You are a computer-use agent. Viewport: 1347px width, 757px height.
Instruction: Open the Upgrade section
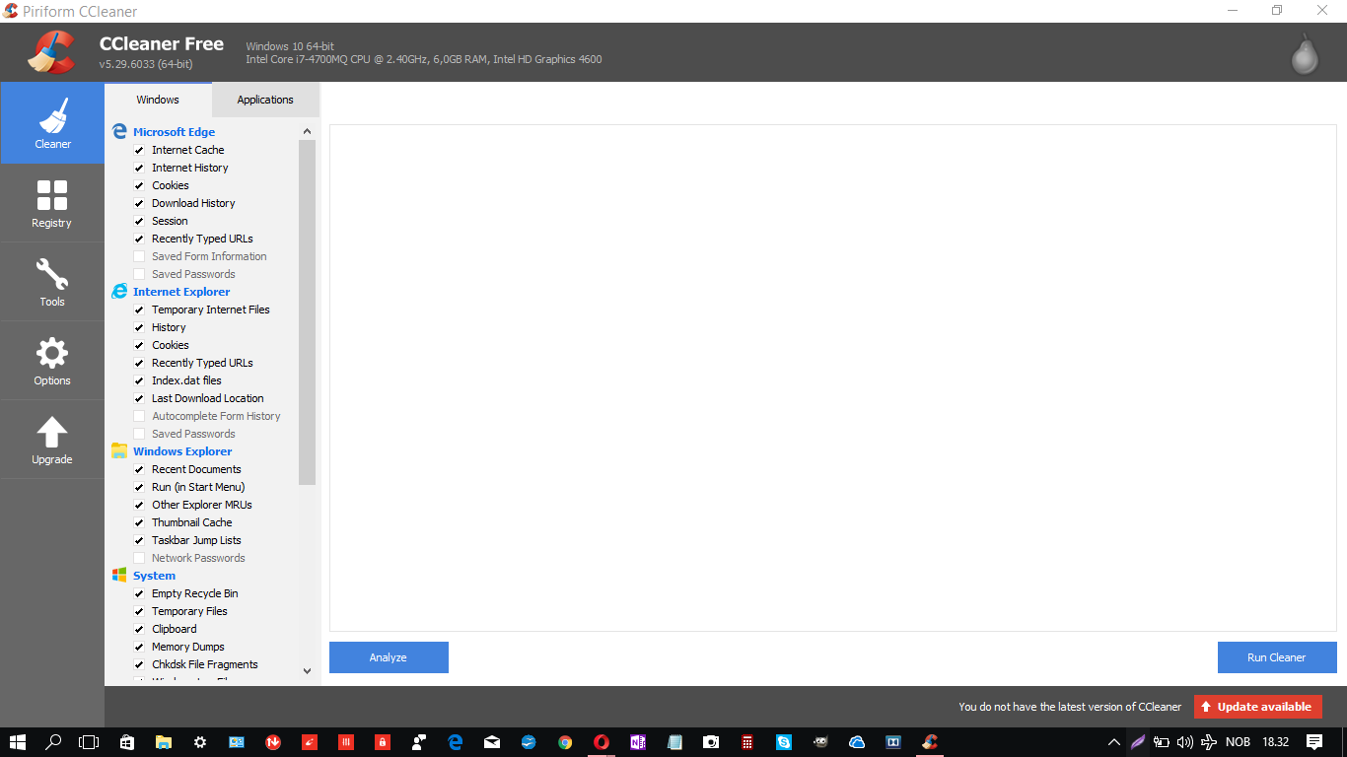[x=52, y=440]
